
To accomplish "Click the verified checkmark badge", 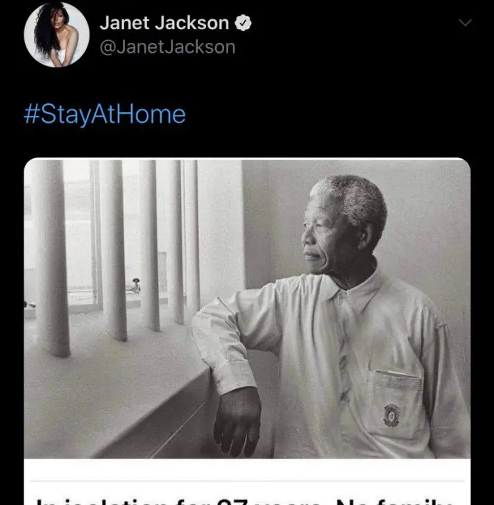I will click(x=243, y=23).
